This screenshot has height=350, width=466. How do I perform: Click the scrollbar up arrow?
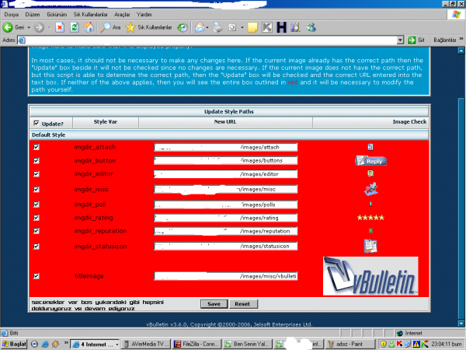click(x=461, y=51)
